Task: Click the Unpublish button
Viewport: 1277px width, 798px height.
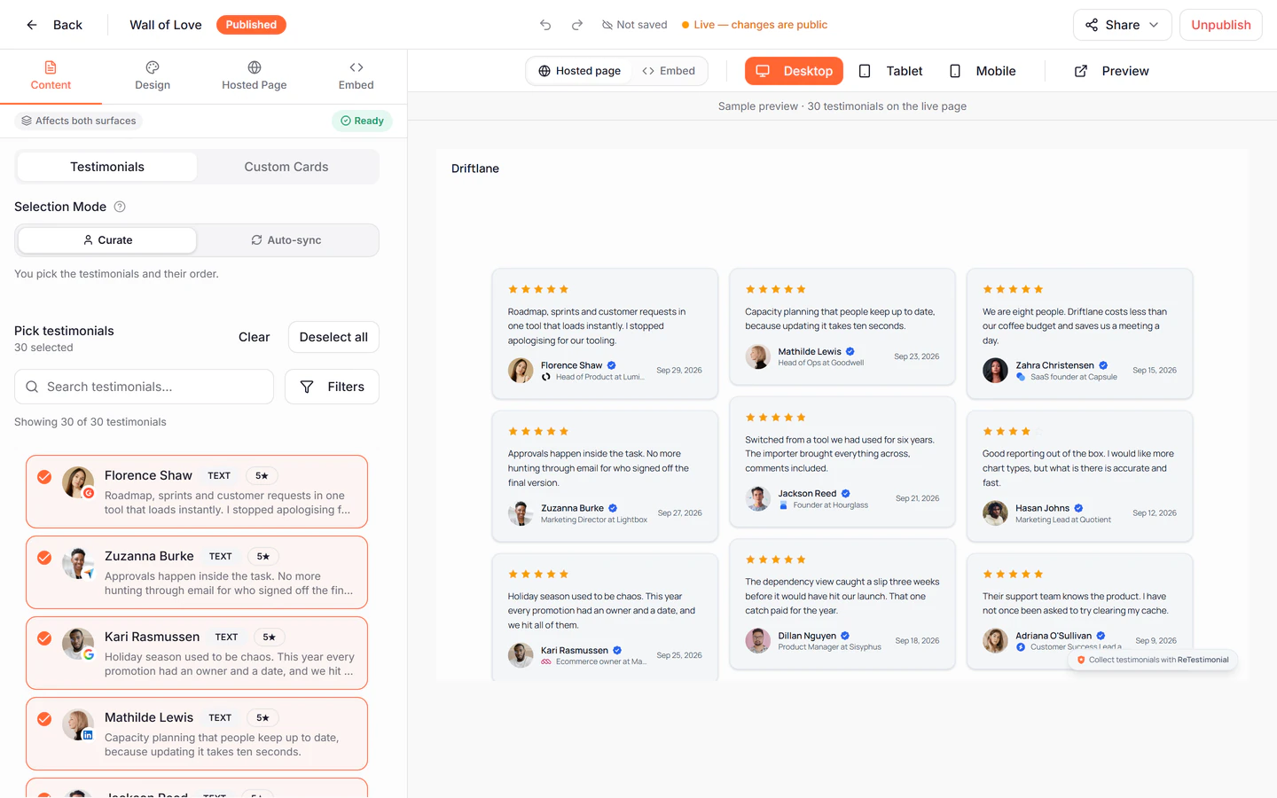Action: click(x=1220, y=25)
